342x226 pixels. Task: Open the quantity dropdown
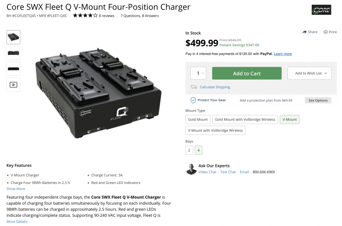click(199, 73)
